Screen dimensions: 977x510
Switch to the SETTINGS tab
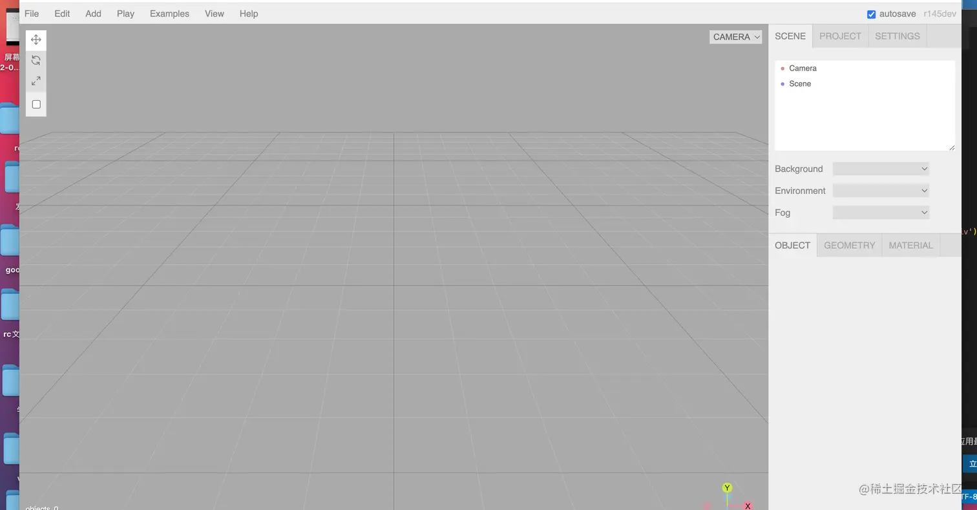click(898, 36)
